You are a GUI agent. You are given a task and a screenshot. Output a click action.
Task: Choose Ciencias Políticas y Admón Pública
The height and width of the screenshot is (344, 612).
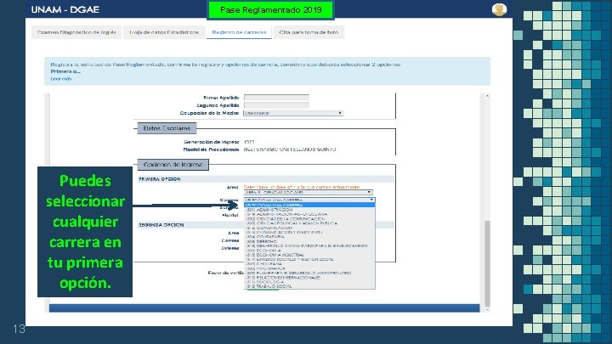click(x=309, y=223)
